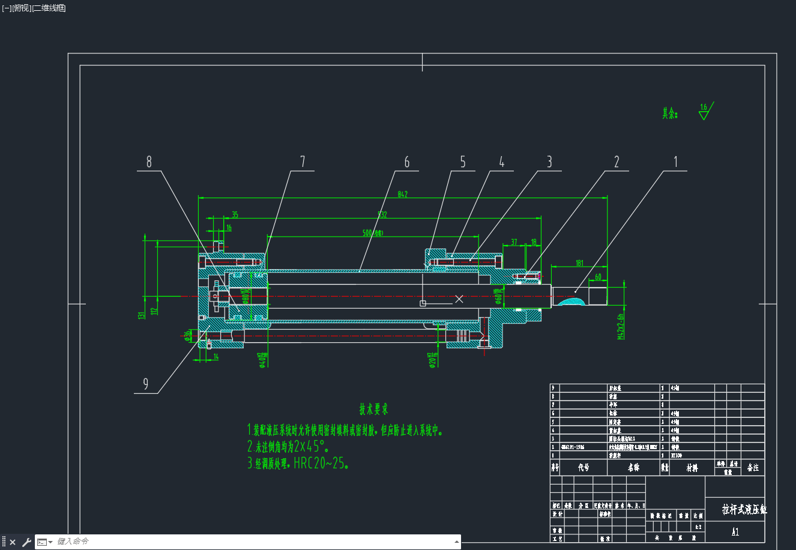This screenshot has height=550, width=796.
Task: Select the 代号 column header
Action: pyautogui.click(x=583, y=467)
